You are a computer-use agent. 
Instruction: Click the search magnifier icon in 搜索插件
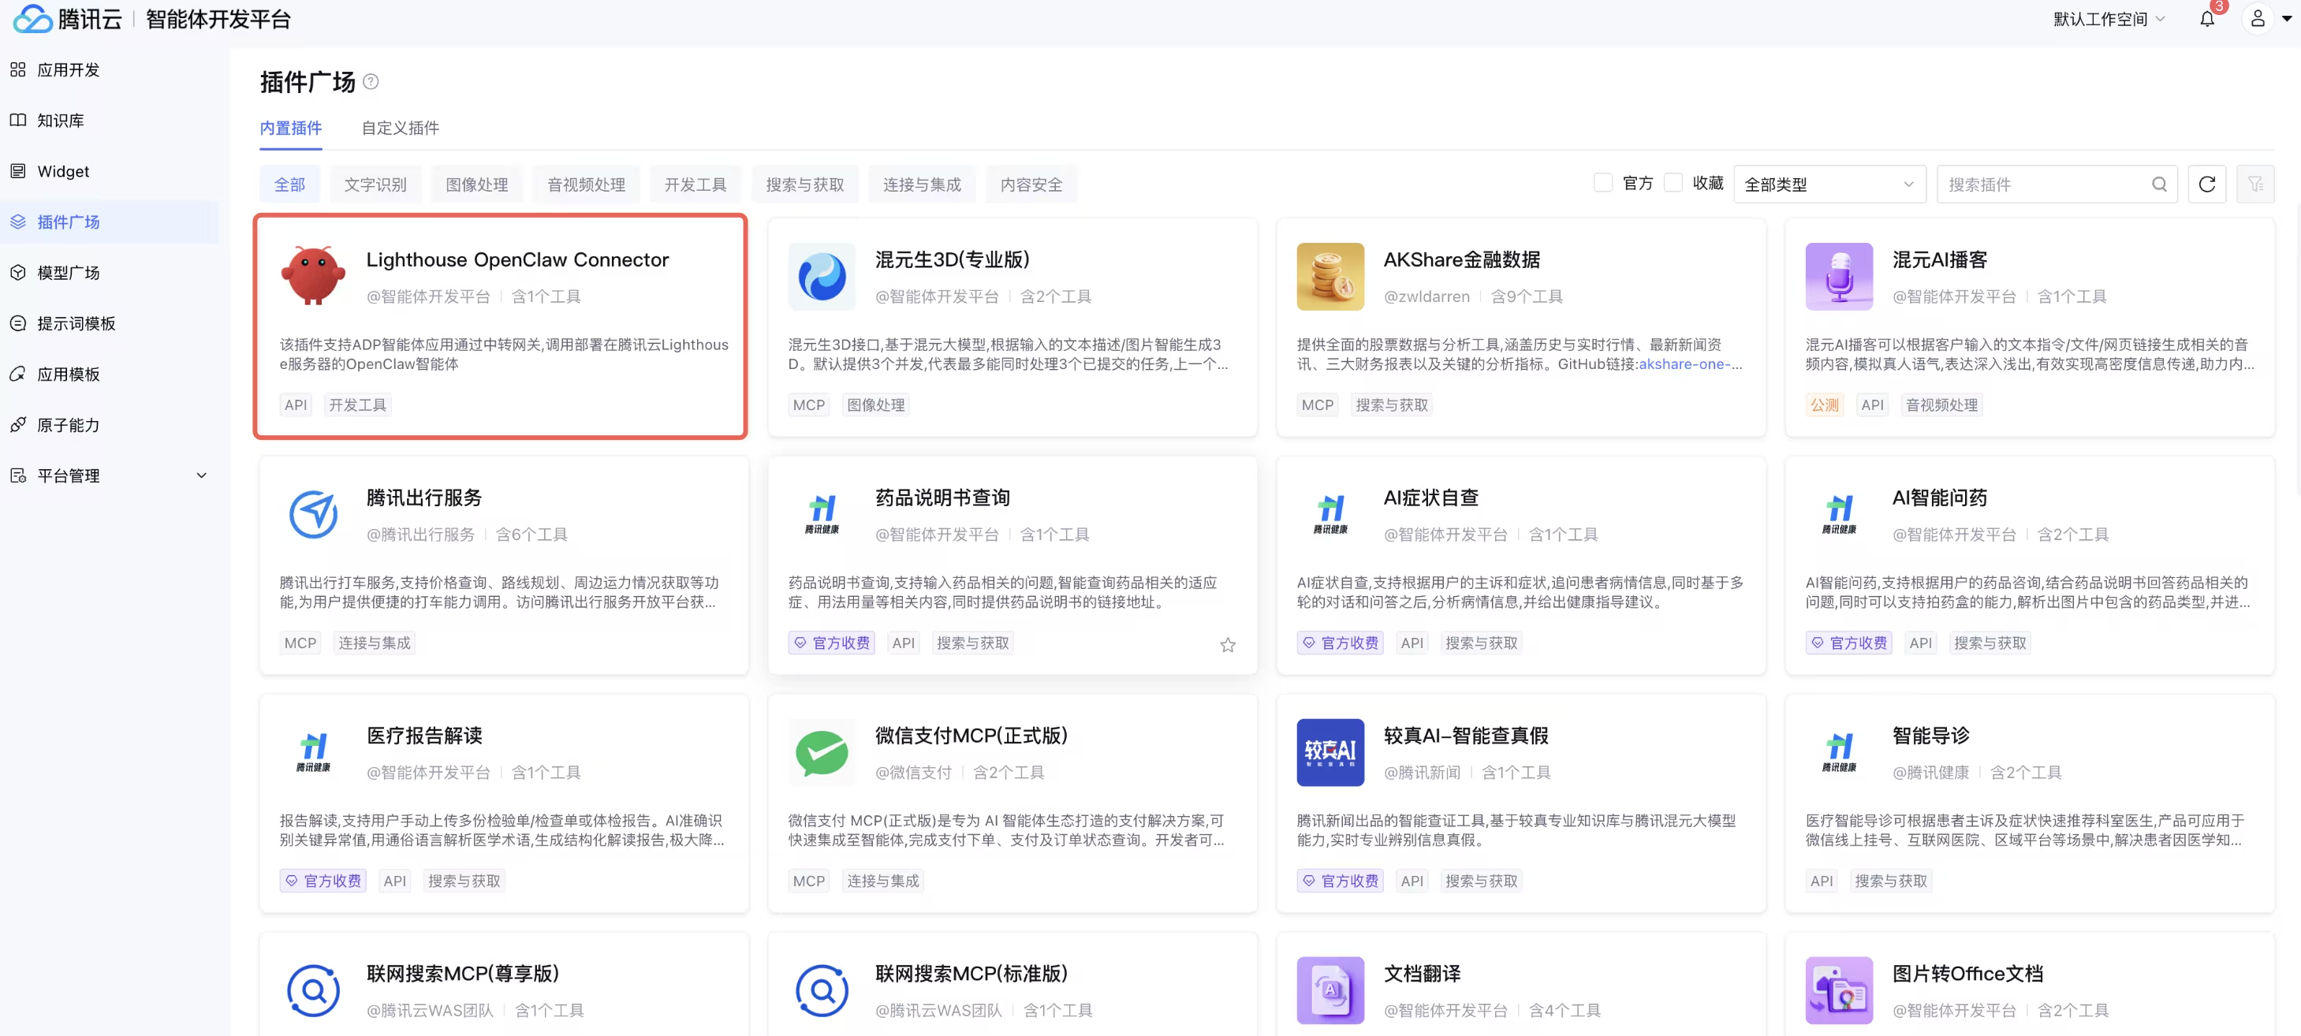(2159, 184)
